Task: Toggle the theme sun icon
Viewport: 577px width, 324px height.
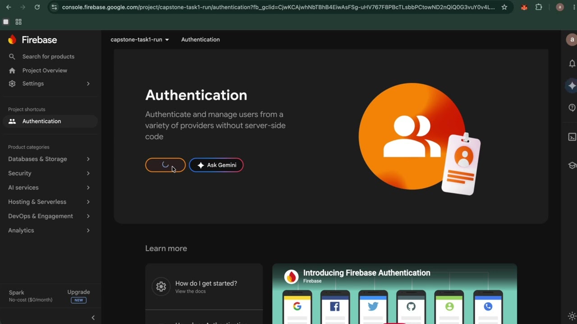Action: point(572,316)
